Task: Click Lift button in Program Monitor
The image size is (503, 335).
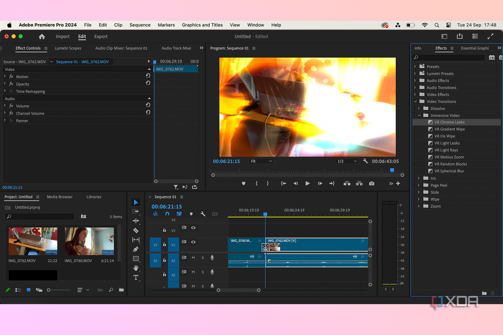Action: [x=347, y=183]
